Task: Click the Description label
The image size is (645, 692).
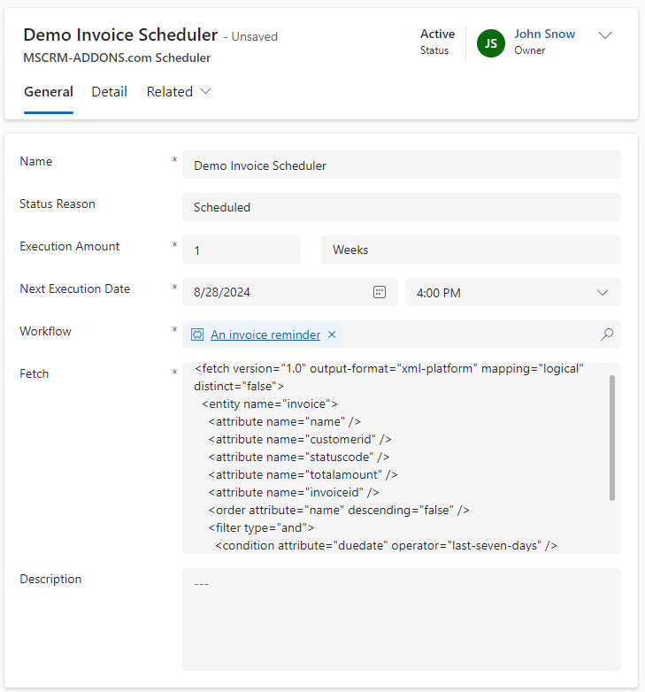Action: (50, 579)
